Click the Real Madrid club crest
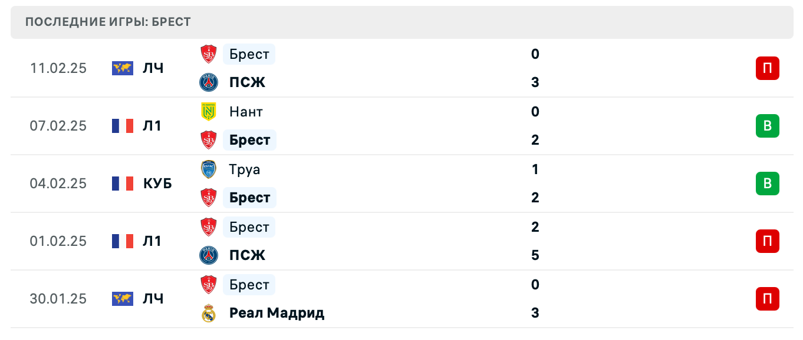 tap(209, 313)
